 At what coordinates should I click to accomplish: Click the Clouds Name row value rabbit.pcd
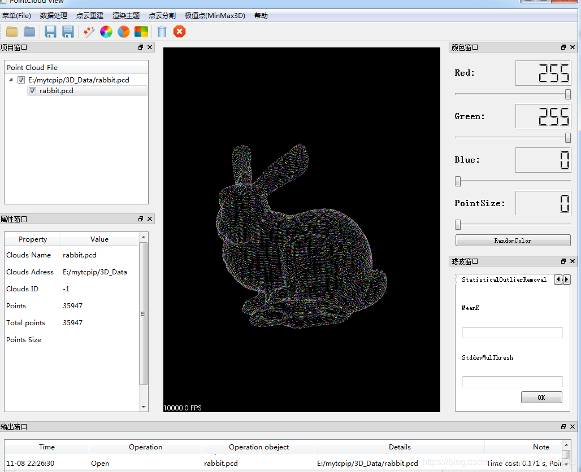pos(80,255)
